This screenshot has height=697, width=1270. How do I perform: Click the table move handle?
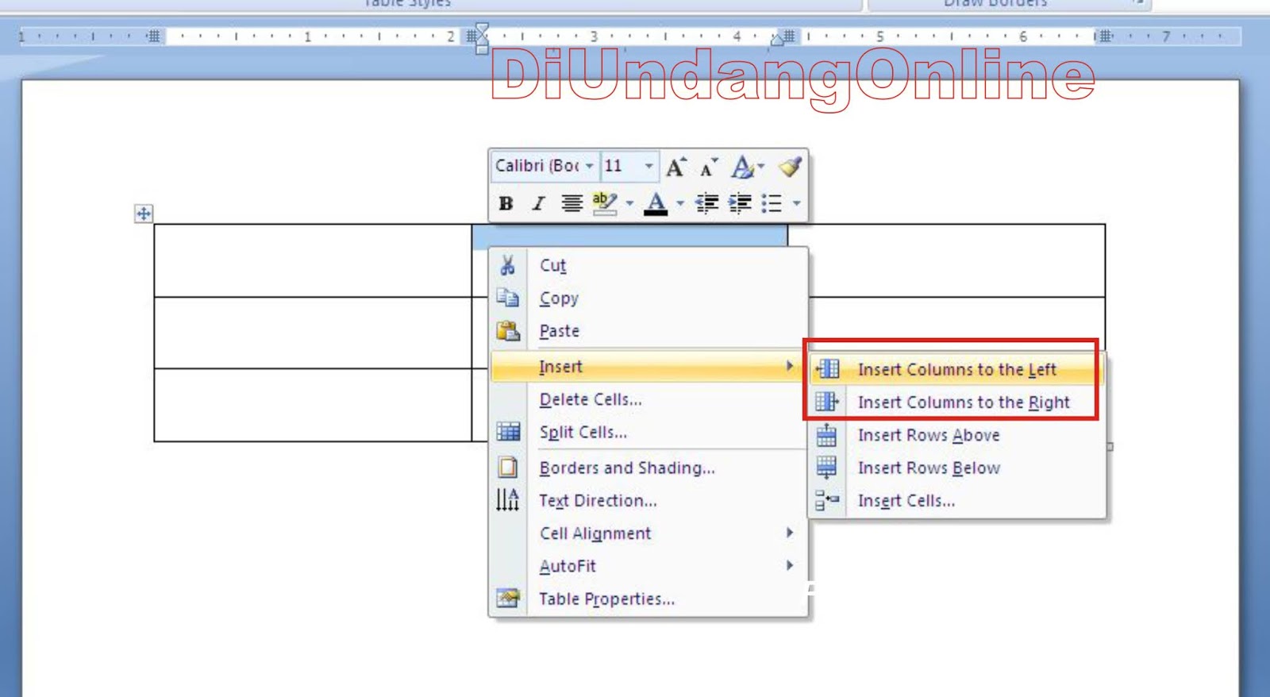144,213
